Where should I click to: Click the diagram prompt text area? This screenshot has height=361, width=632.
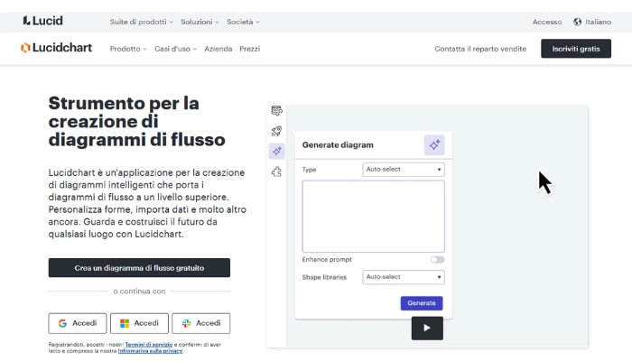click(373, 217)
